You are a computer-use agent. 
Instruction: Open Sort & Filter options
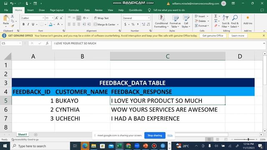coord(225,21)
